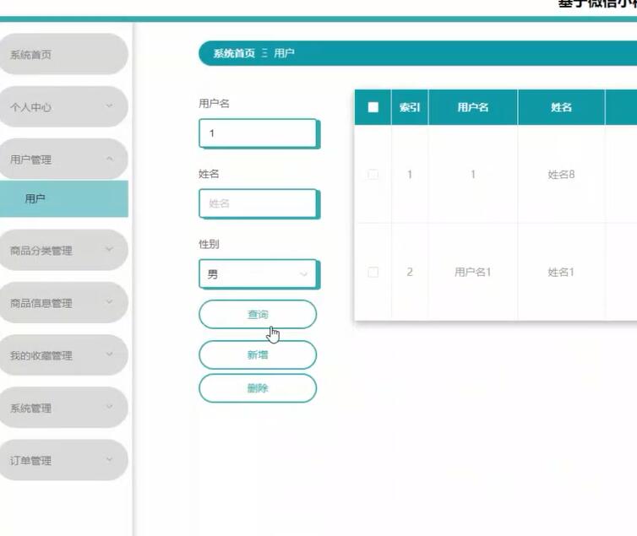Select the 用户 submenu item
Image resolution: width=637 pixels, height=536 pixels.
tap(63, 199)
